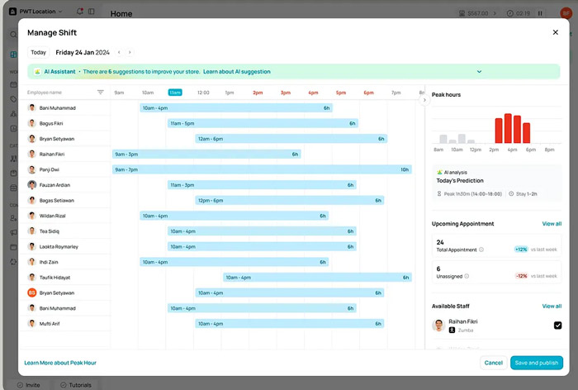Click the employee name filter icon
This screenshot has height=390, width=578.
coord(101,93)
